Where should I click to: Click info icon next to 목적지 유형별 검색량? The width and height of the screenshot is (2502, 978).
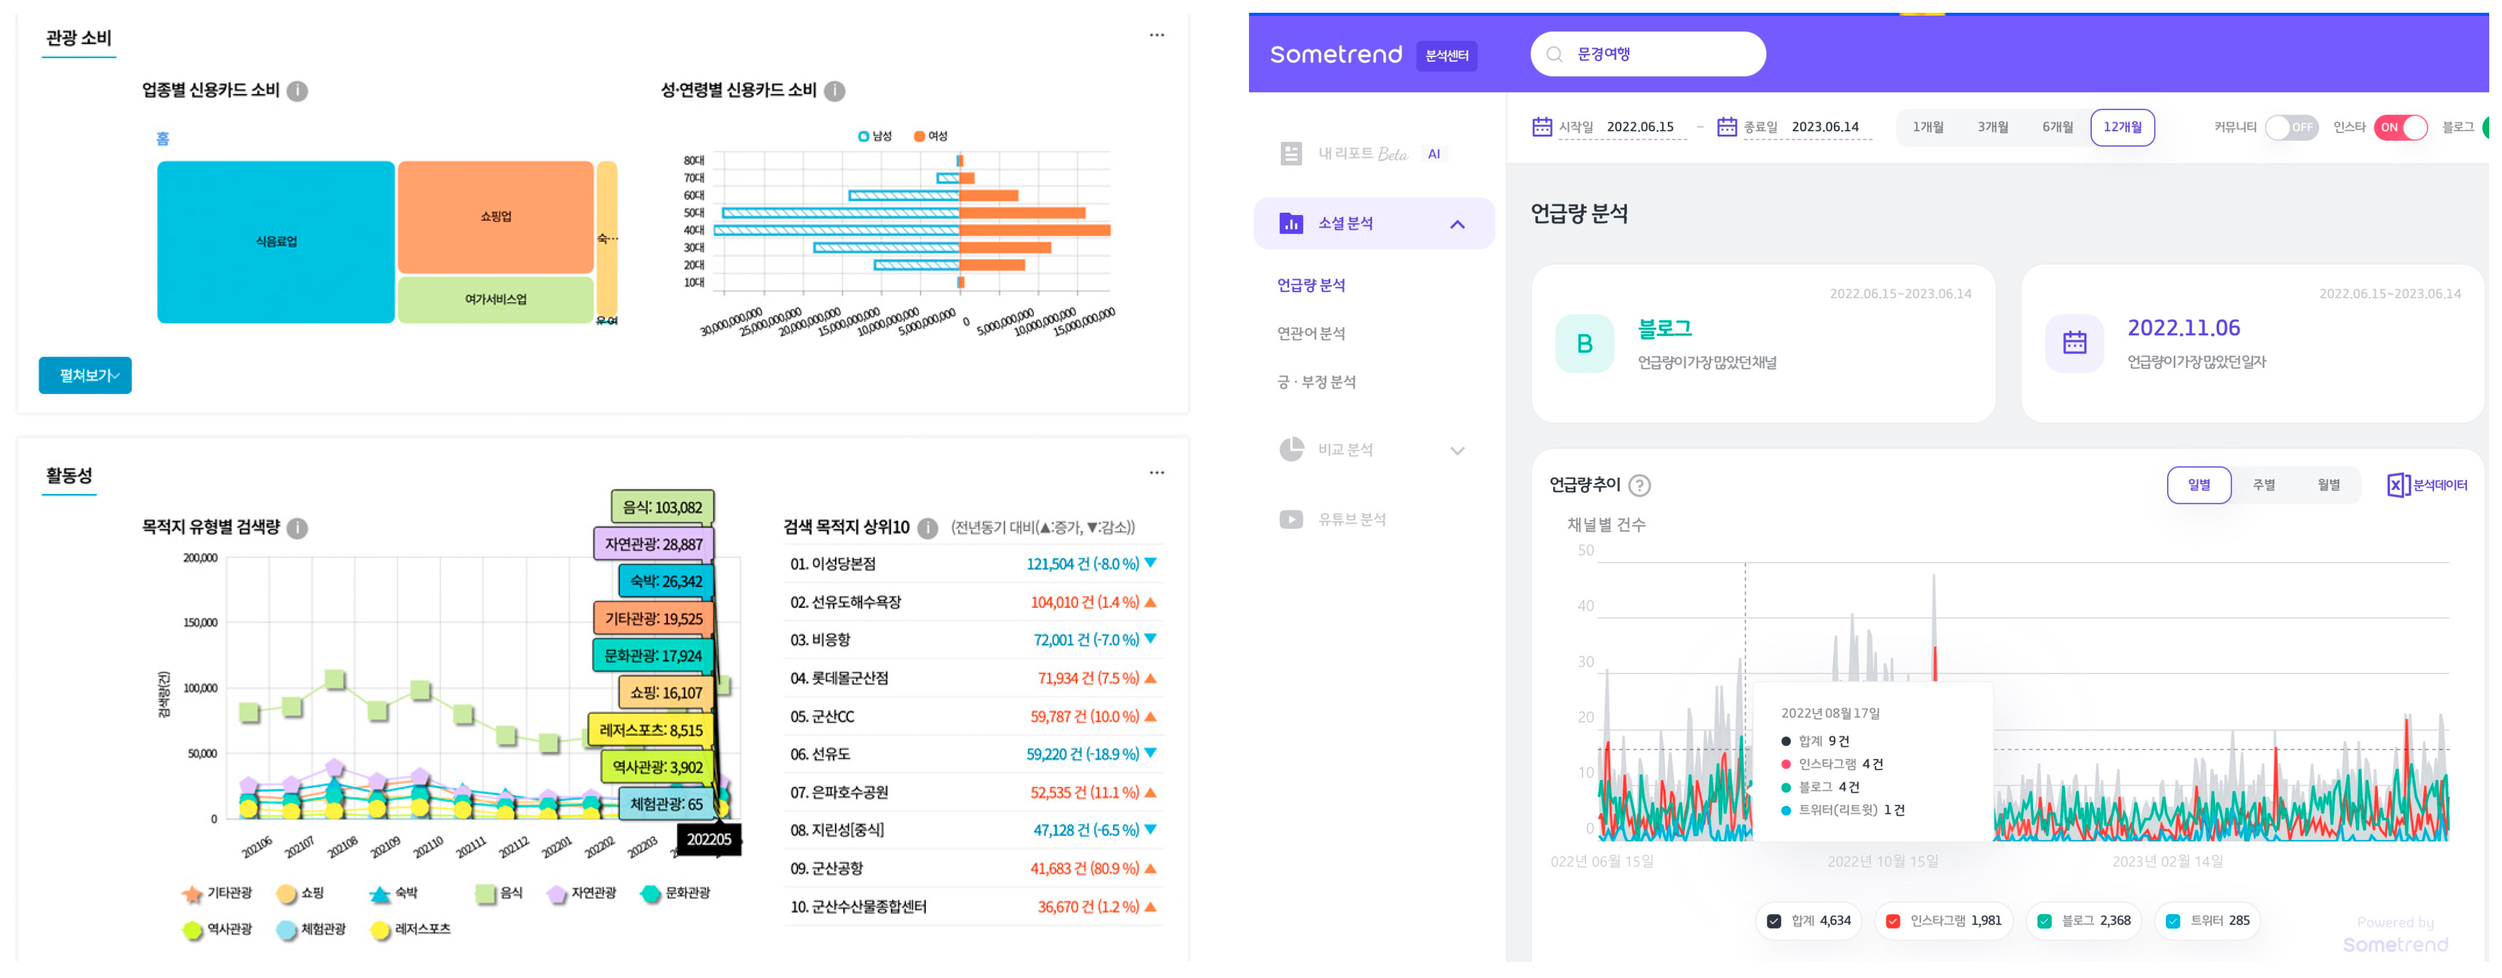tap(297, 528)
